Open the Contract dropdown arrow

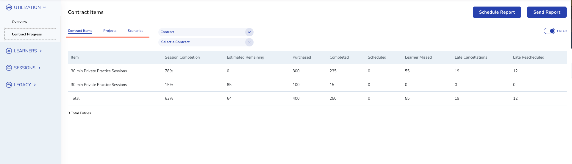[249, 32]
